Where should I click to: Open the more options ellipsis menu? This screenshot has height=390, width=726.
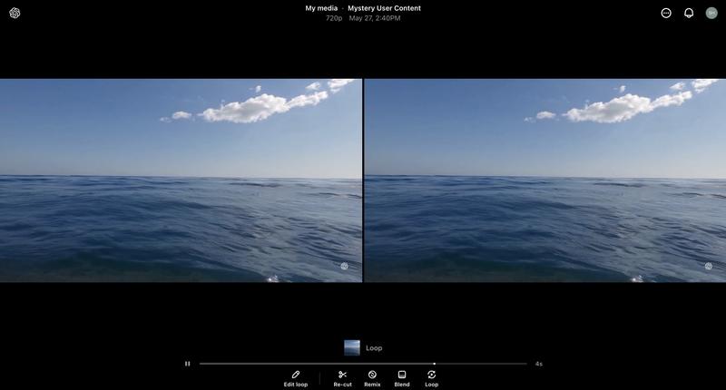tap(666, 13)
